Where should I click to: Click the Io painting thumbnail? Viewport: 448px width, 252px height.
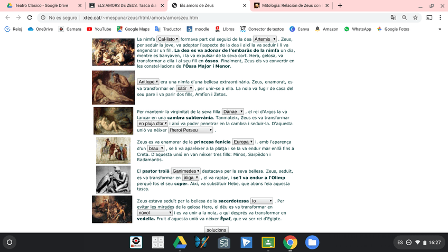(112, 209)
